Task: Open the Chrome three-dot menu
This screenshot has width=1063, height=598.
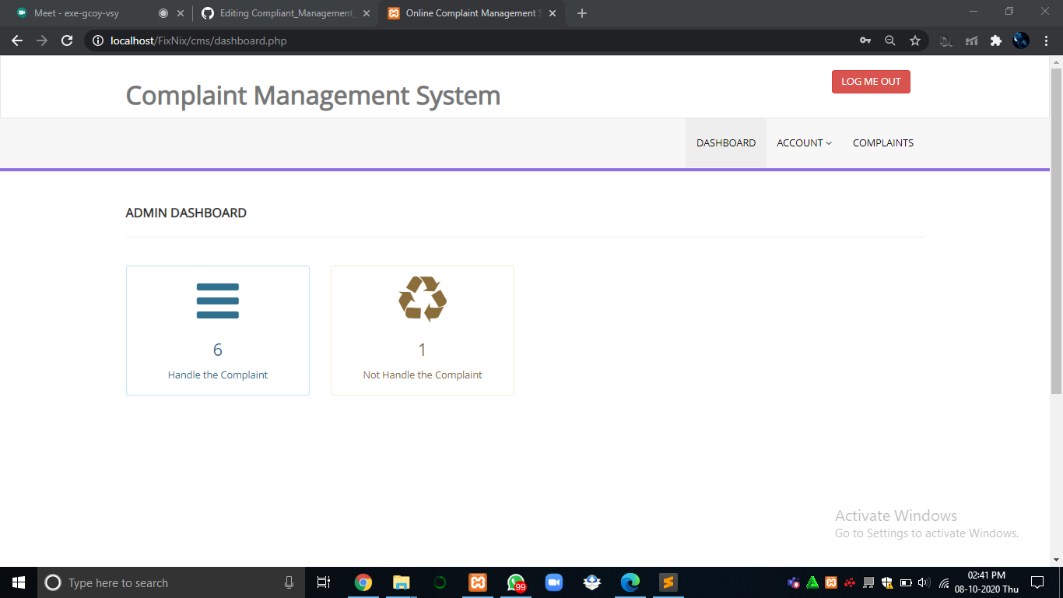Action: [1047, 40]
